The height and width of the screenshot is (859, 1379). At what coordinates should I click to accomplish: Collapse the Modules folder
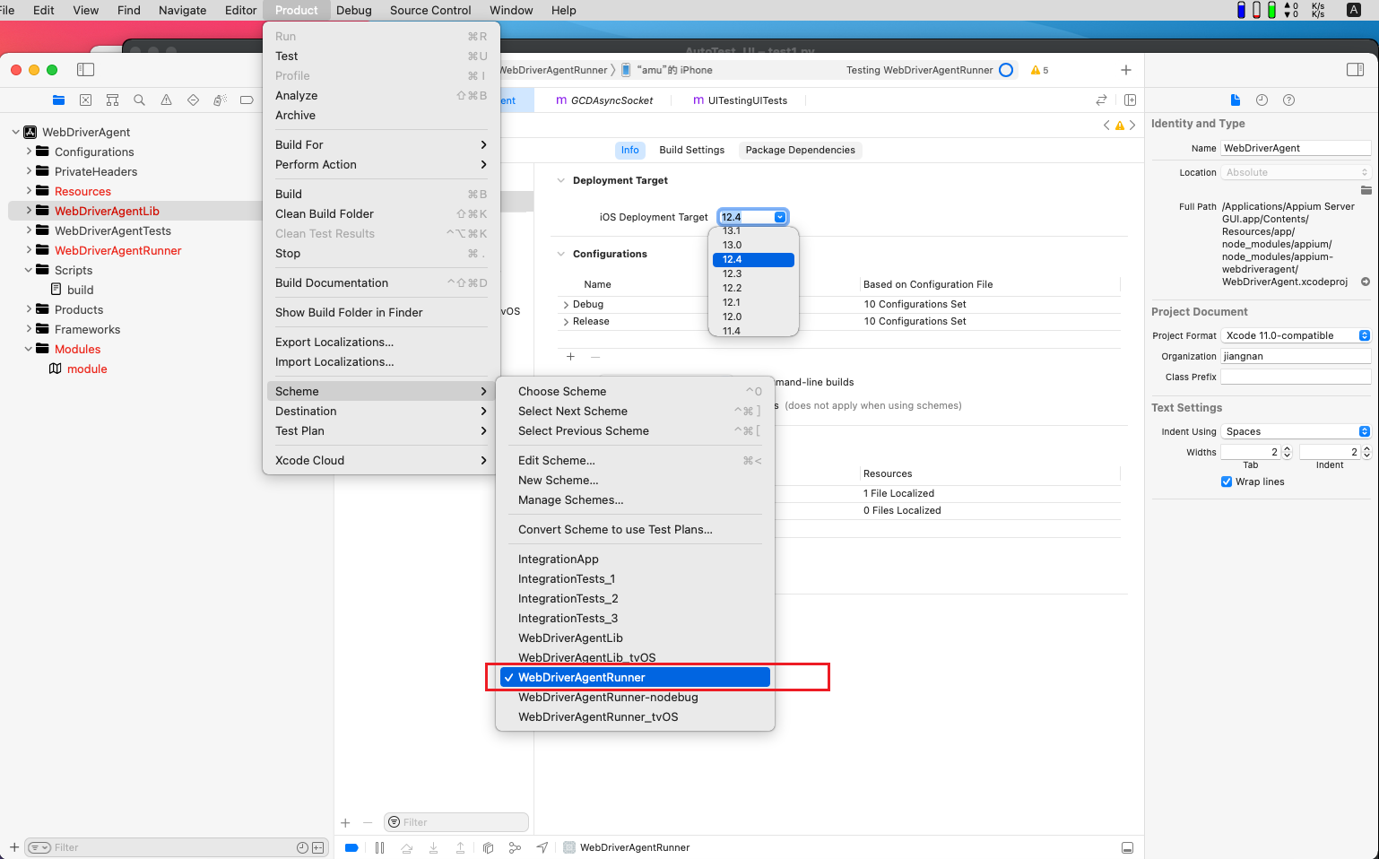[x=29, y=349]
